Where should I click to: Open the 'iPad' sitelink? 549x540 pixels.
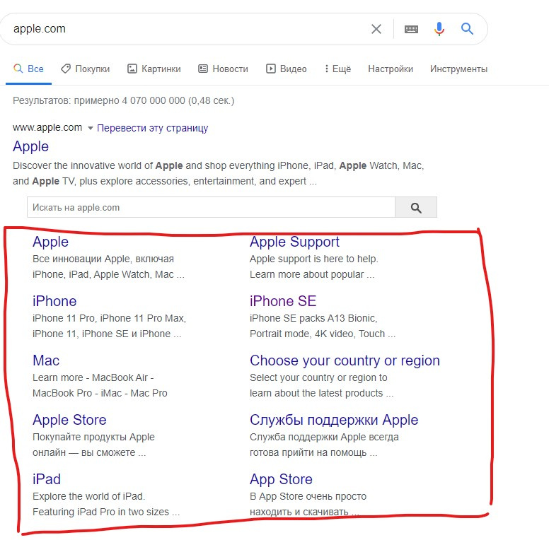pos(46,479)
